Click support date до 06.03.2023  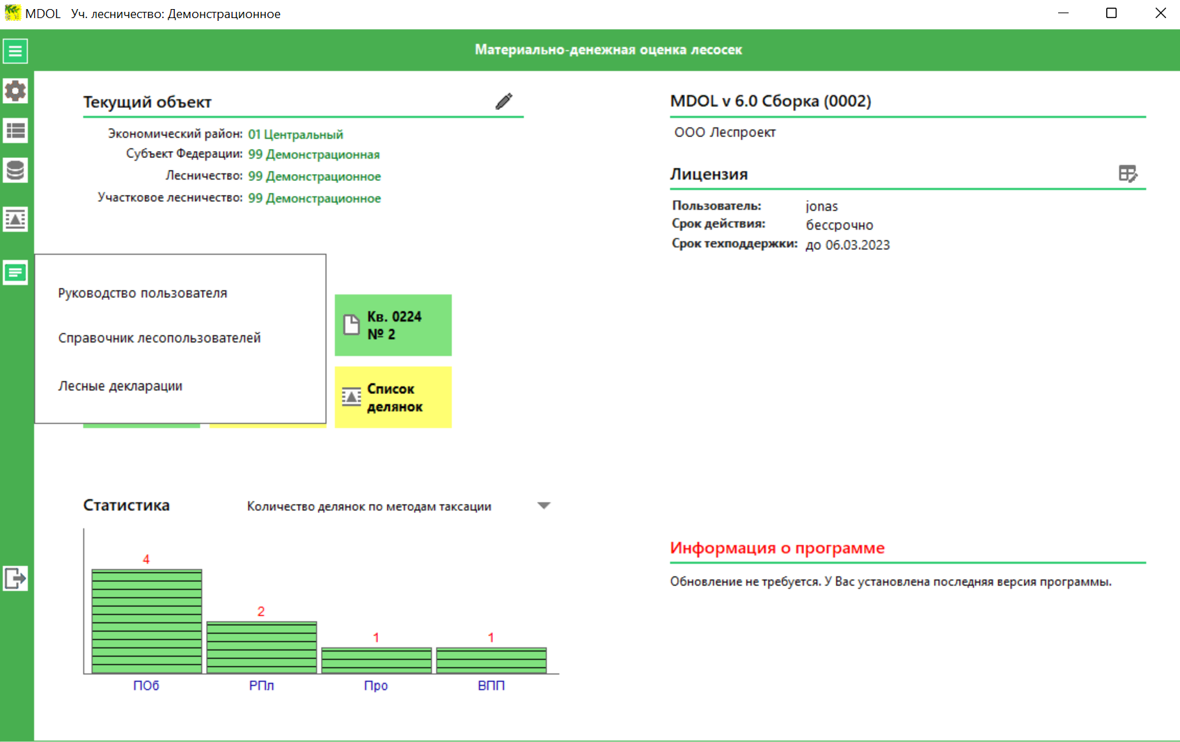point(848,245)
